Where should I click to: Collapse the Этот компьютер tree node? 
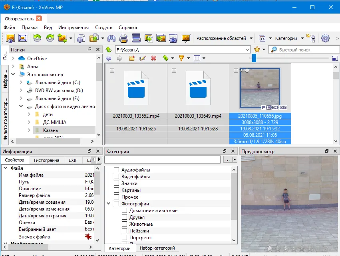tap(13, 74)
